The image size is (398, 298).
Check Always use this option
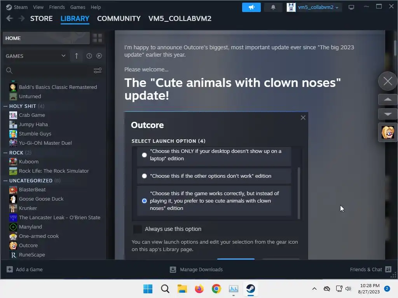coord(138,229)
